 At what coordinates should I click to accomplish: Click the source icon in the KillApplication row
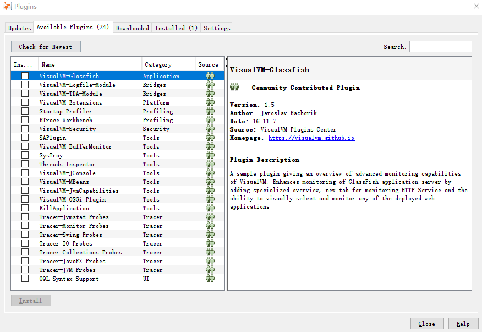coord(210,208)
